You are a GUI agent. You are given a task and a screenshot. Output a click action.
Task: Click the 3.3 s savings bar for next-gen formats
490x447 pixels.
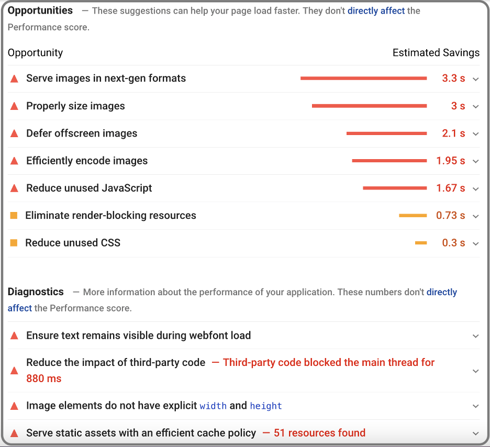363,79
